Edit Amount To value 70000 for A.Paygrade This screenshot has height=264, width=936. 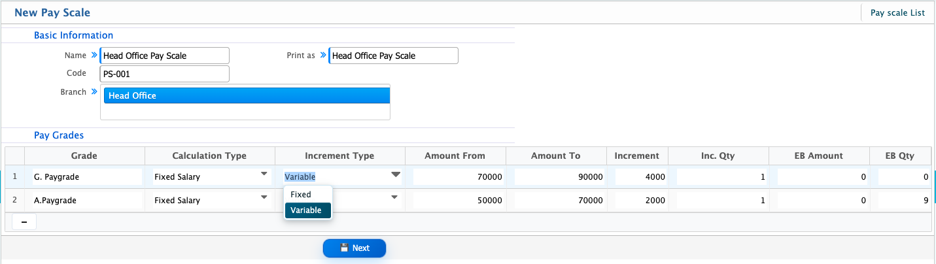(559, 201)
